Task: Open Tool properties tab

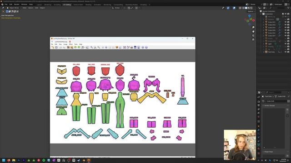Action: pyautogui.click(x=259, y=97)
